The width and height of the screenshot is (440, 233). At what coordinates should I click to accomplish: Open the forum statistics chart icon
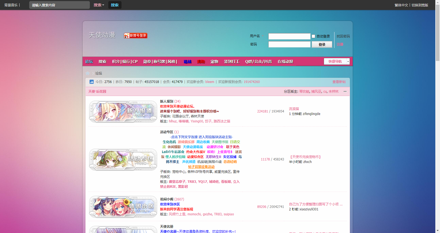(x=91, y=82)
